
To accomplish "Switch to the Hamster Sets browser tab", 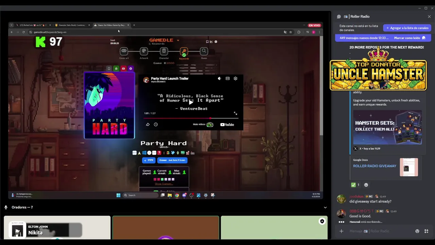I will coord(72,25).
